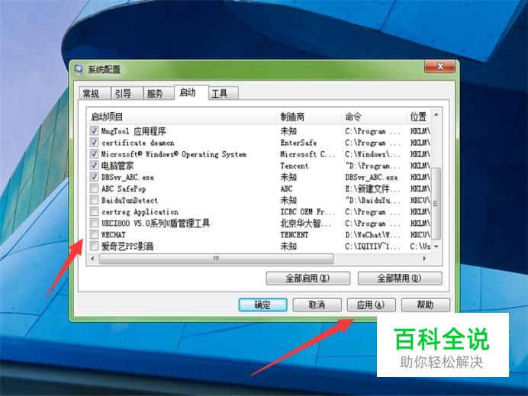Select the Microsoft C... manufacturer cell
This screenshot has height=396, width=528.
tap(307, 154)
